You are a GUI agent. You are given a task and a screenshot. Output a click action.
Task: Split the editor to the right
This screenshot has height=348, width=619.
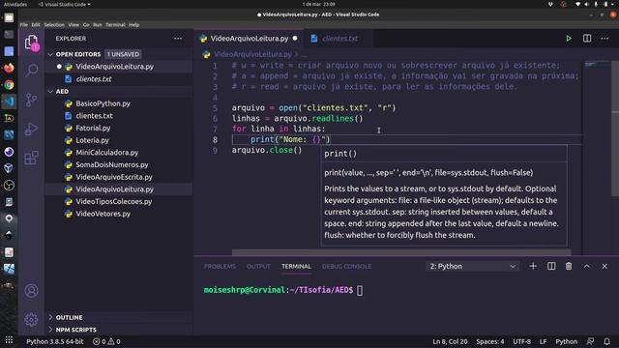(587, 39)
